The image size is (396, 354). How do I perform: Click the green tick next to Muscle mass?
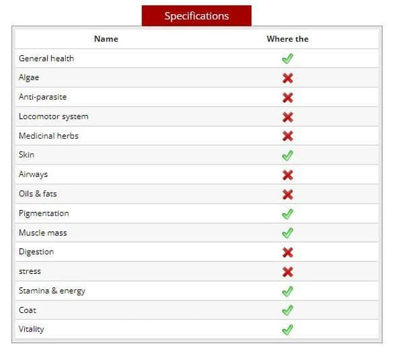click(287, 233)
